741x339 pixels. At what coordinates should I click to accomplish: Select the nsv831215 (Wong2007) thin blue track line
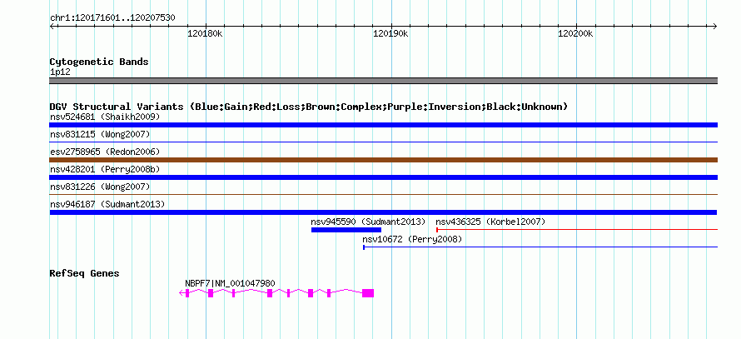383,142
